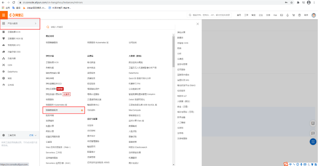Image resolution: width=318 pixels, height=166 pixels.
Task: Open 容器镜像服务 under 弹性计算
Action: 52,110
